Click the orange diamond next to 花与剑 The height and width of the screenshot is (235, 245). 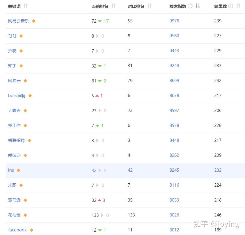pyautogui.click(x=25, y=215)
